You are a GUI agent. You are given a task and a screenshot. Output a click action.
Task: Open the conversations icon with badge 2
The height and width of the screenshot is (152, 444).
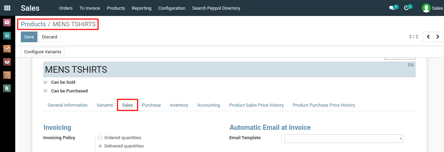[393, 8]
